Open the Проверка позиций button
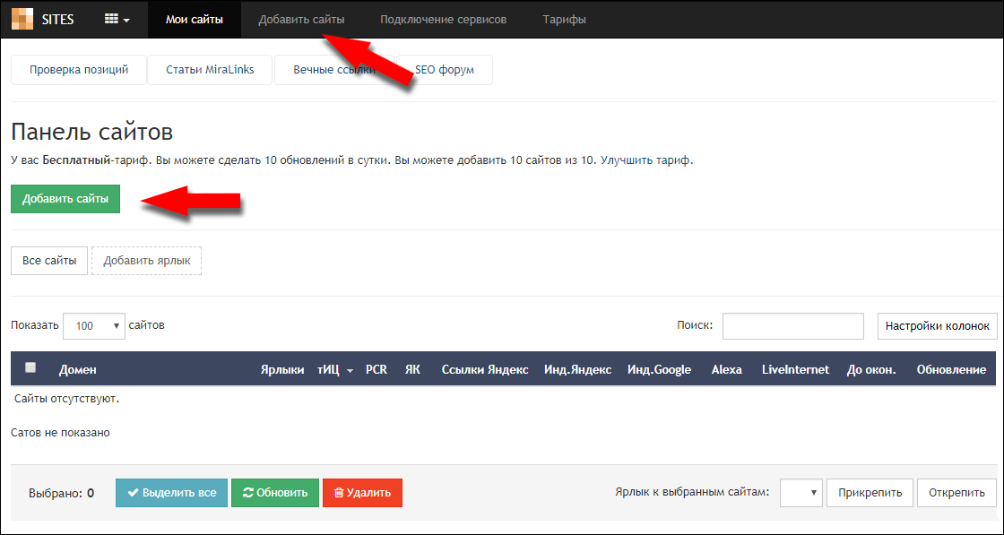This screenshot has height=535, width=1004. point(79,70)
